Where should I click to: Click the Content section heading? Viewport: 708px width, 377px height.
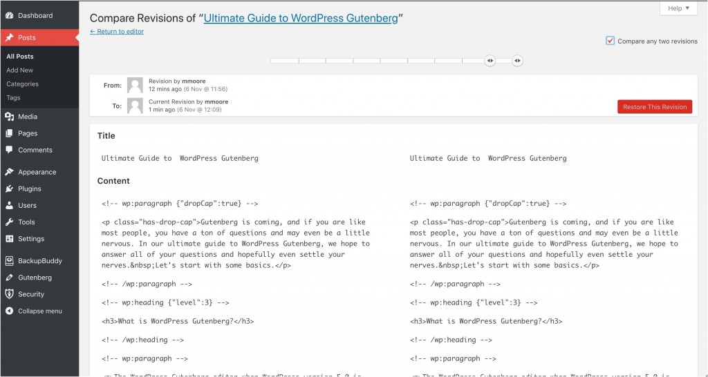coord(113,181)
